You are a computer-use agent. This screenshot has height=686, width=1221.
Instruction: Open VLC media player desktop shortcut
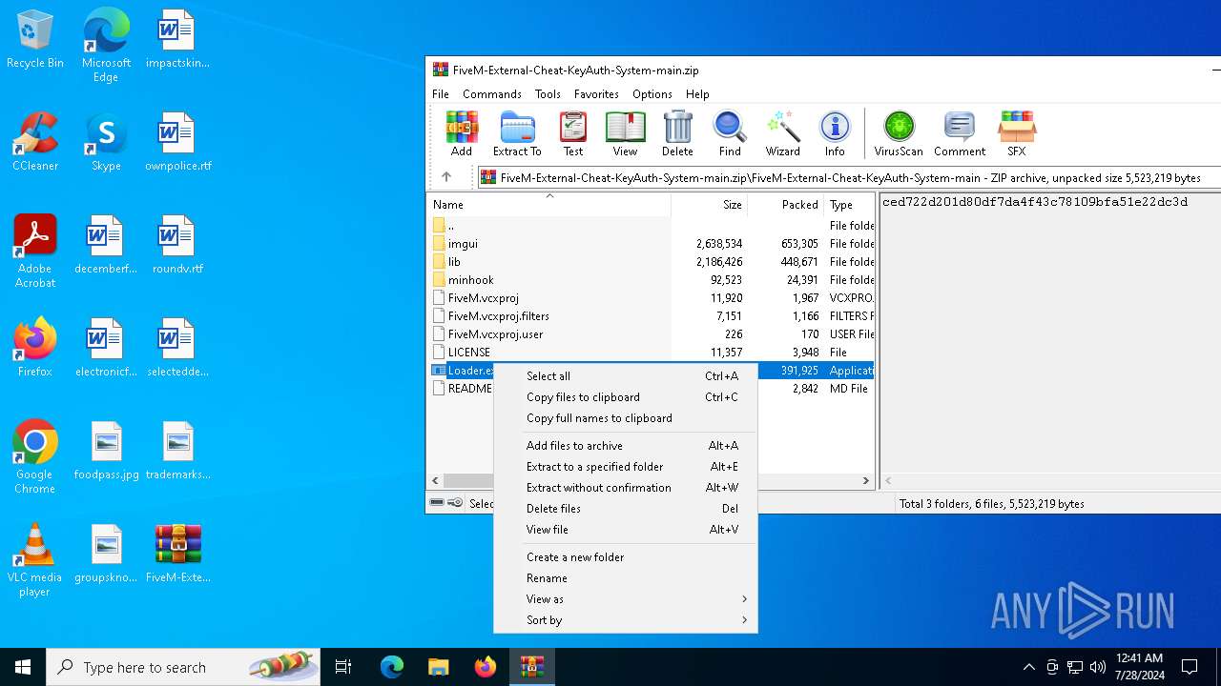pyautogui.click(x=34, y=560)
